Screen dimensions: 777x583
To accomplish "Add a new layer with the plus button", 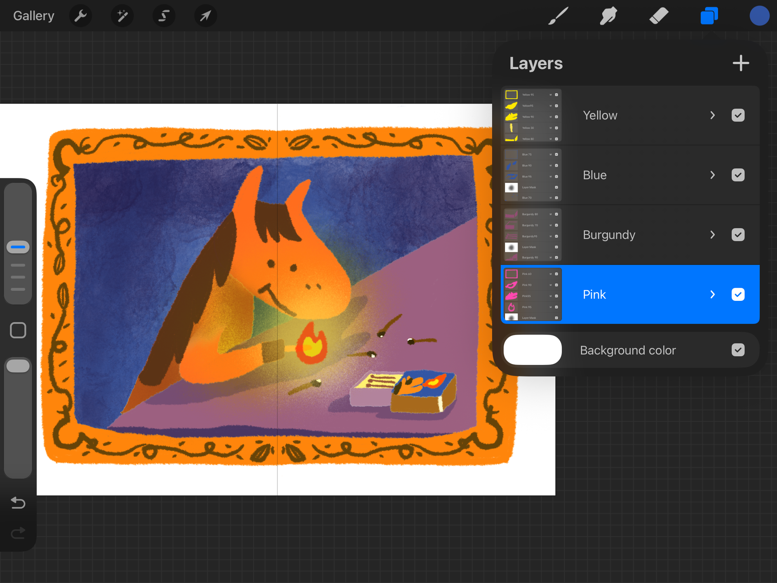I will 740,63.
